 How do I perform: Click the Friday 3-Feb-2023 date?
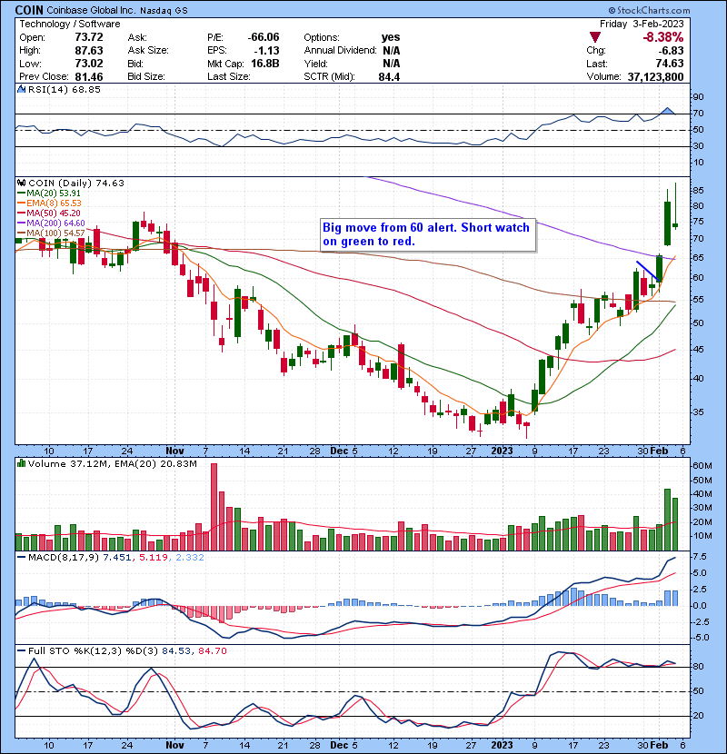pos(642,24)
